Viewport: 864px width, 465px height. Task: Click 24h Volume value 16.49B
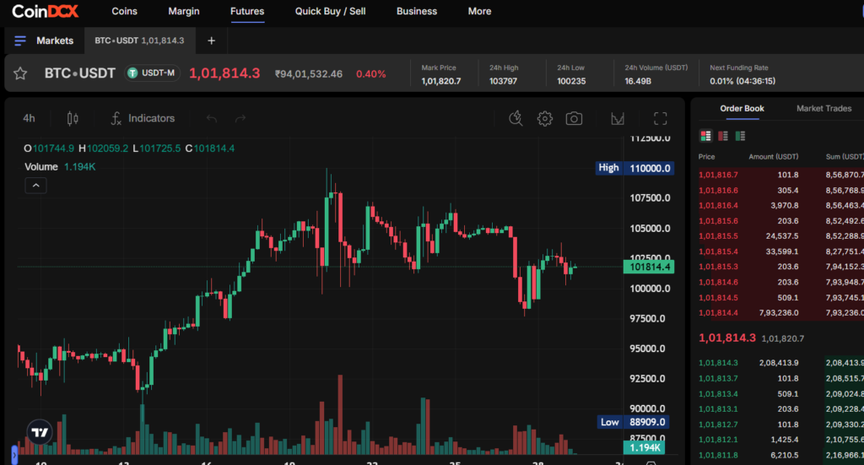tap(638, 81)
